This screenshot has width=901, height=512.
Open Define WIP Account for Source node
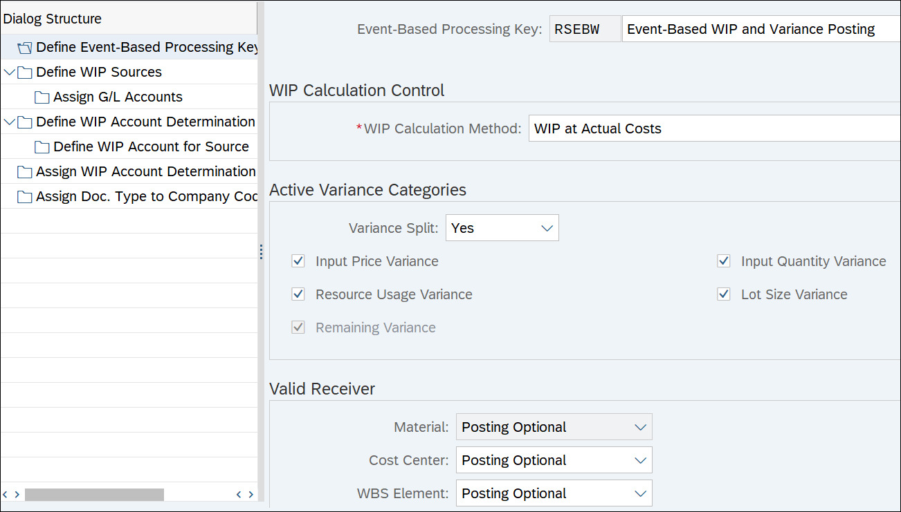pyautogui.click(x=151, y=147)
